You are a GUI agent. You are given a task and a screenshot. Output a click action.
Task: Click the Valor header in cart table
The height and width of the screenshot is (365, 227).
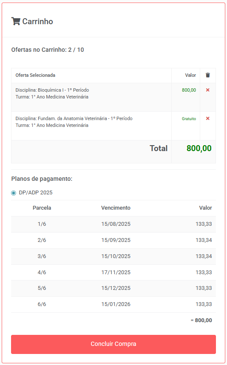(x=190, y=75)
